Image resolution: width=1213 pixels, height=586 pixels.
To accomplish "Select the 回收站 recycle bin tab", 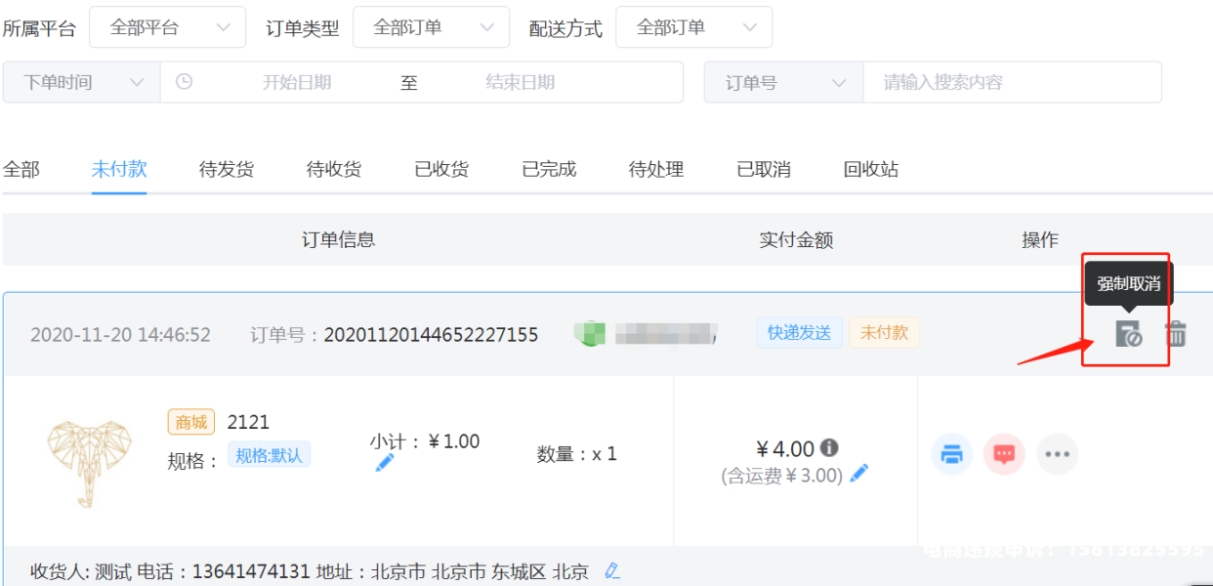I will [871, 169].
